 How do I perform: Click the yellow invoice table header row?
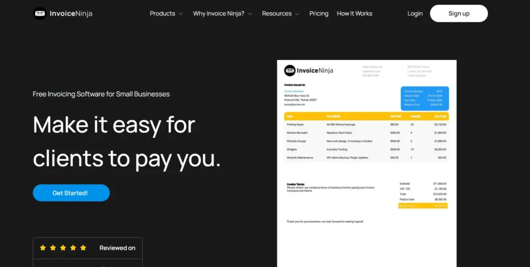click(366, 116)
